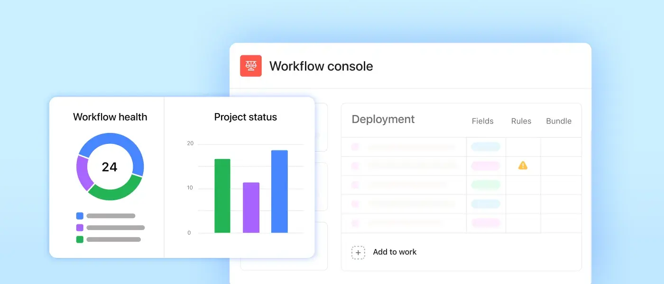The image size is (664, 284).
Task: Click the green bar in Project status chart
Action: 222,196
